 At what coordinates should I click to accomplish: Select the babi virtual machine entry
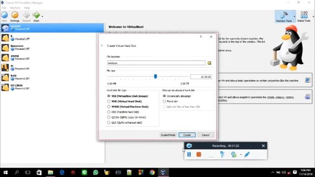[52, 78]
